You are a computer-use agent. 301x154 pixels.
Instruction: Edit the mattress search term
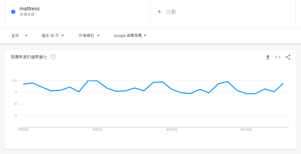point(30,9)
